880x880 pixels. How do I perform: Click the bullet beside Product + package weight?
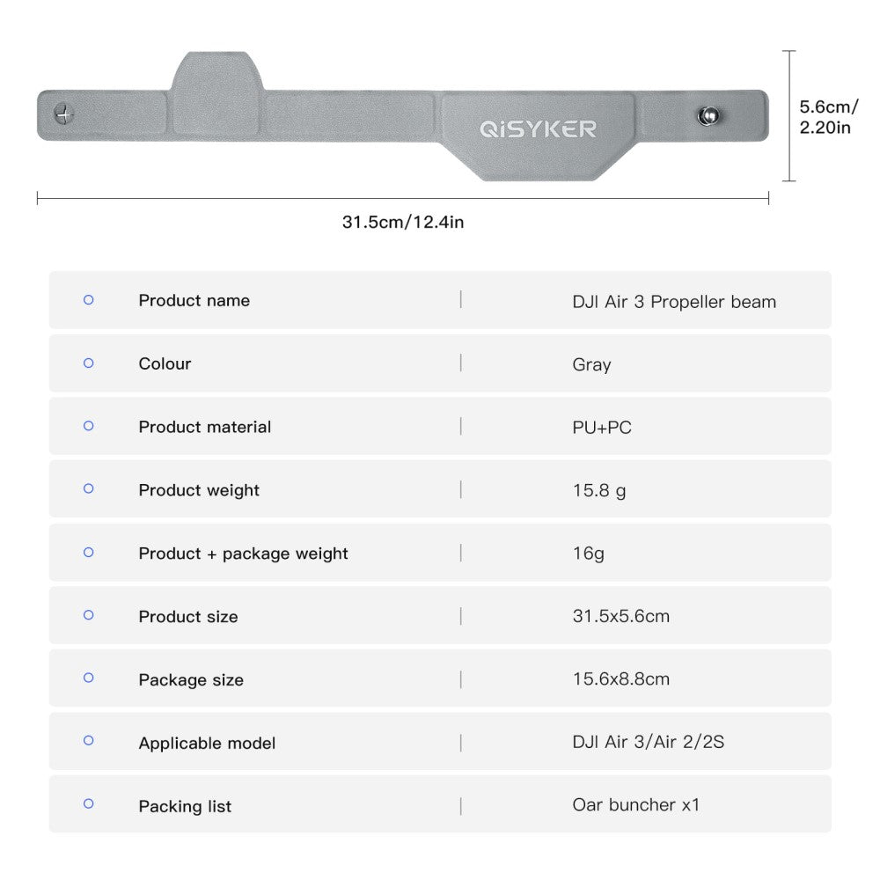coord(88,553)
